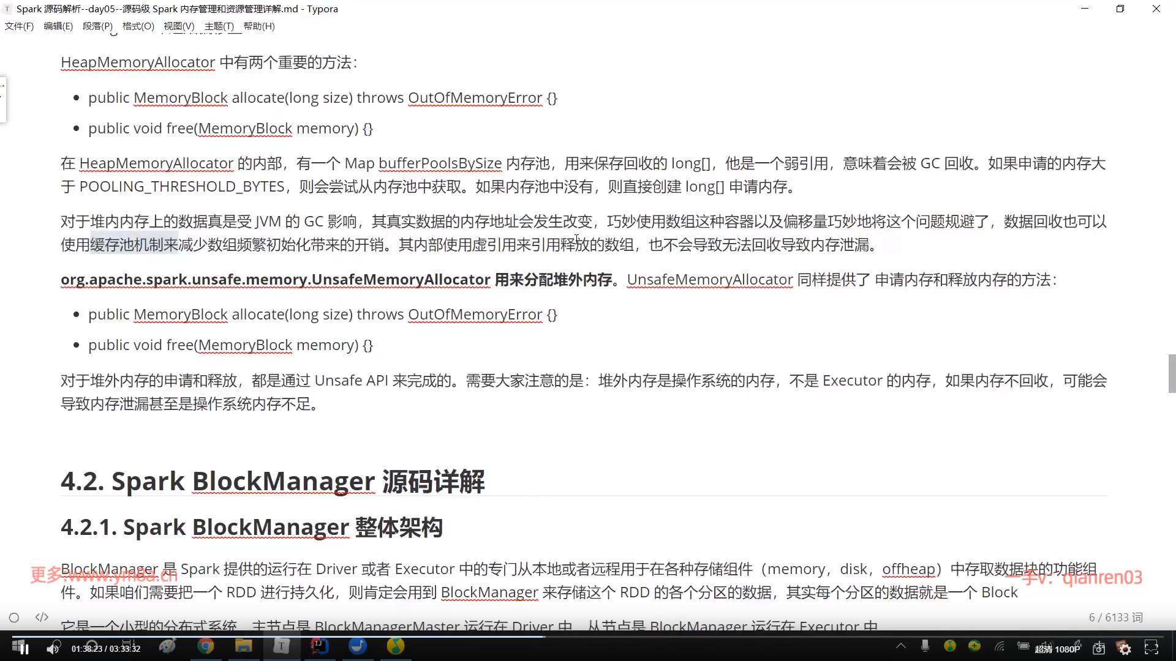Open the 文件(F) menu
Image resolution: width=1176 pixels, height=661 pixels.
[x=19, y=26]
